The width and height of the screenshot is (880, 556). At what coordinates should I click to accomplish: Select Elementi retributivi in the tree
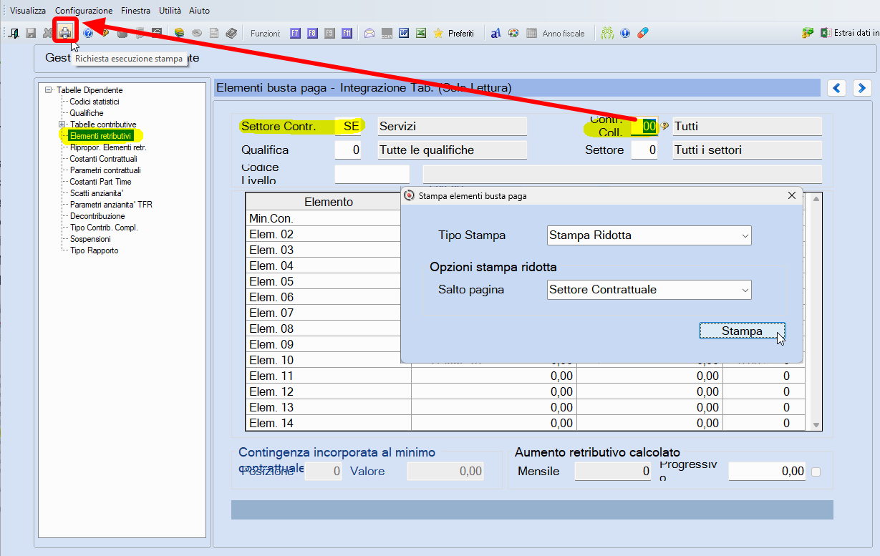point(101,136)
